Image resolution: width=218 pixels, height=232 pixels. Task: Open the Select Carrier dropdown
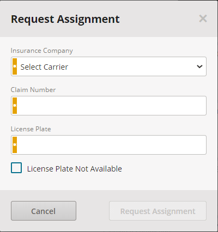[108, 66]
